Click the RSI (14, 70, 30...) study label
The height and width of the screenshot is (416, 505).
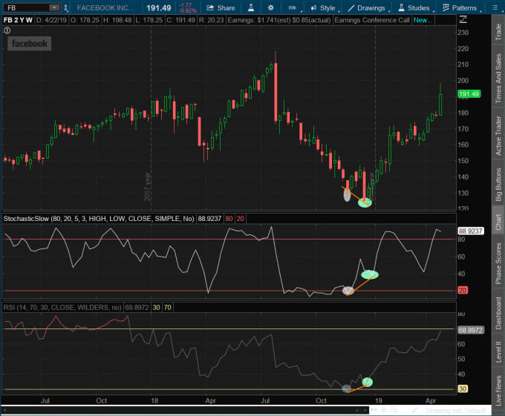(x=62, y=308)
